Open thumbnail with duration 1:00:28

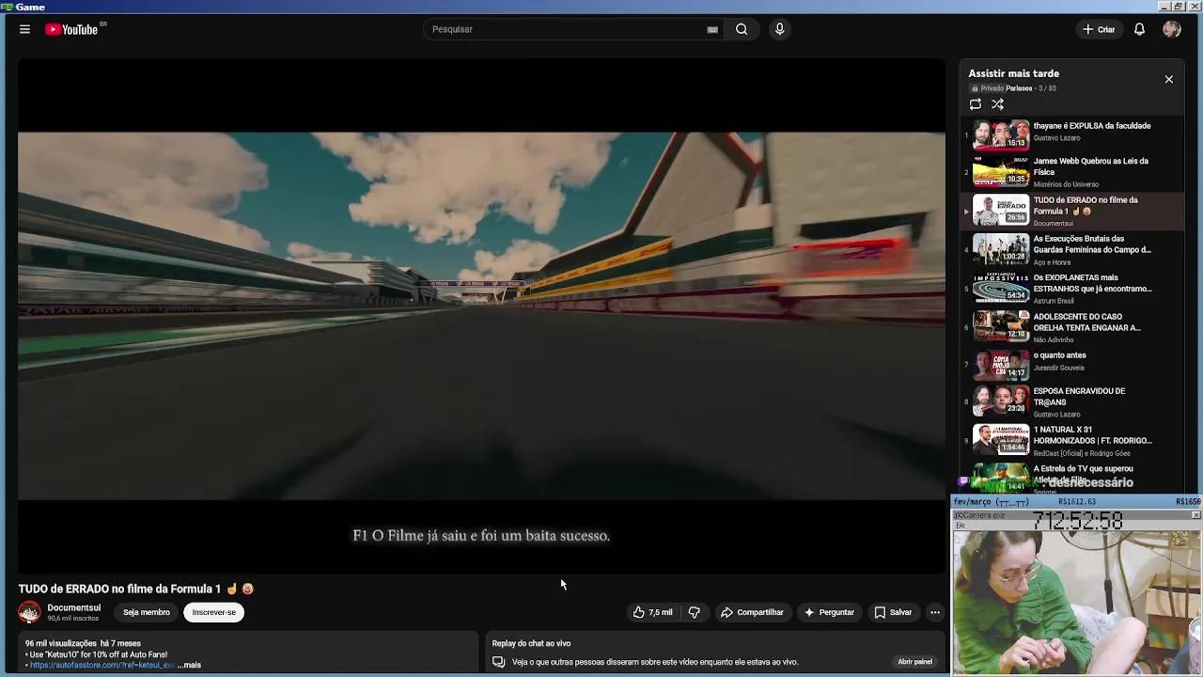tap(1001, 248)
